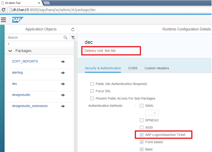This screenshot has height=152, width=212.
Task: Click the Application Objects panel title
Action: (x=41, y=29)
